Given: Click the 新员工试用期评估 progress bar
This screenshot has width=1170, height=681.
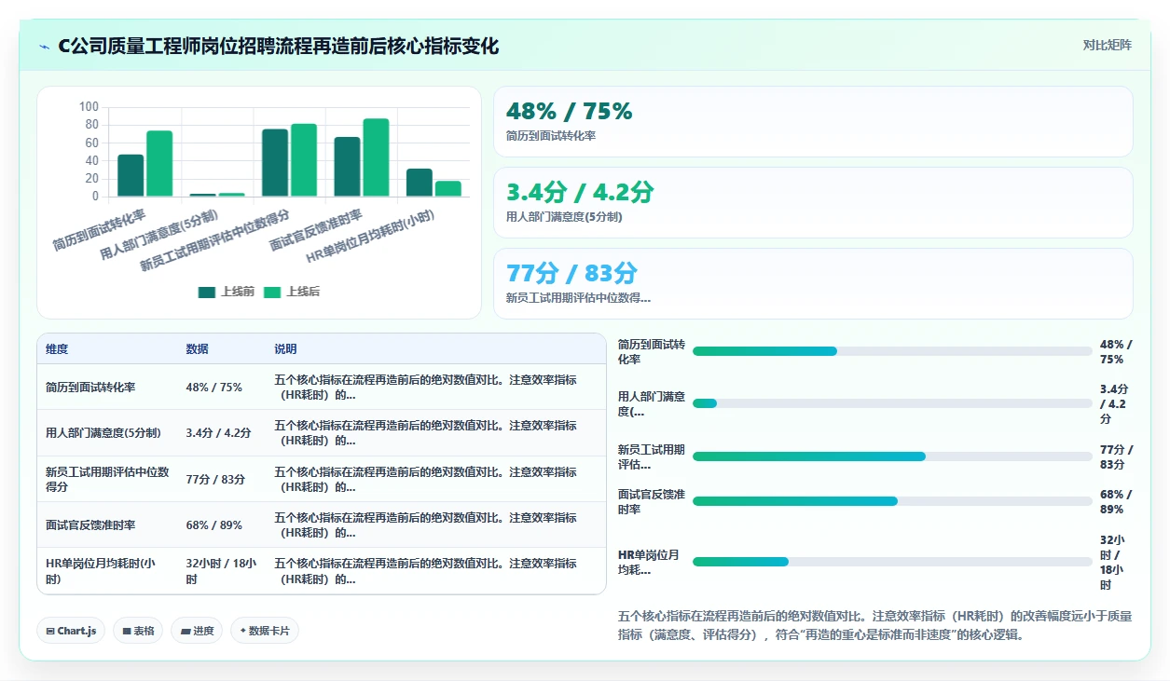Looking at the screenshot, I should [x=892, y=456].
